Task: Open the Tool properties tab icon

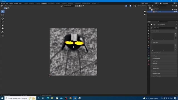Action: coord(149,25)
